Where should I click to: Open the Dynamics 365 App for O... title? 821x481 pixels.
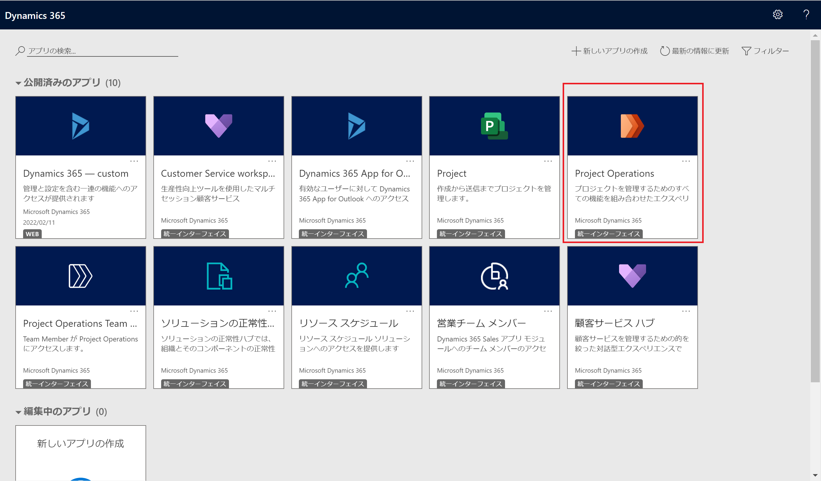(x=354, y=173)
